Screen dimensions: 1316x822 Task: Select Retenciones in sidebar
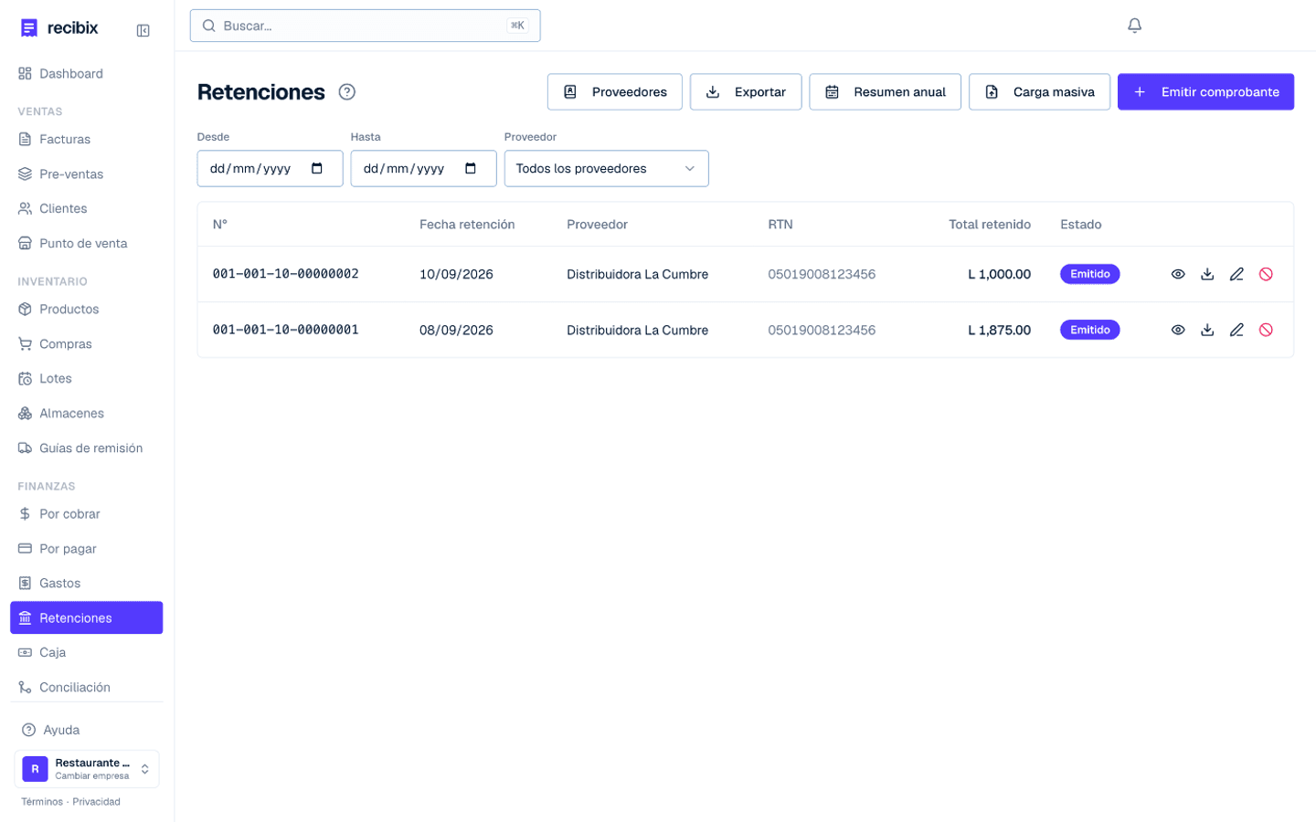tap(87, 618)
